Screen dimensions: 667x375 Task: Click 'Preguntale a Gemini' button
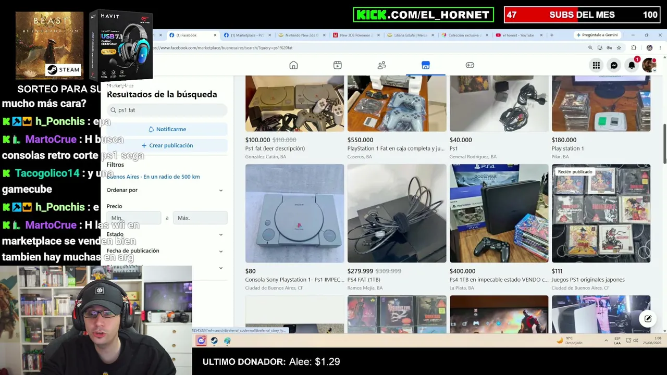click(x=597, y=35)
